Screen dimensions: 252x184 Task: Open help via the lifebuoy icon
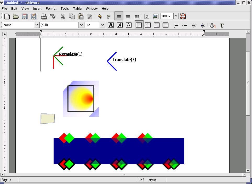[x=183, y=16]
